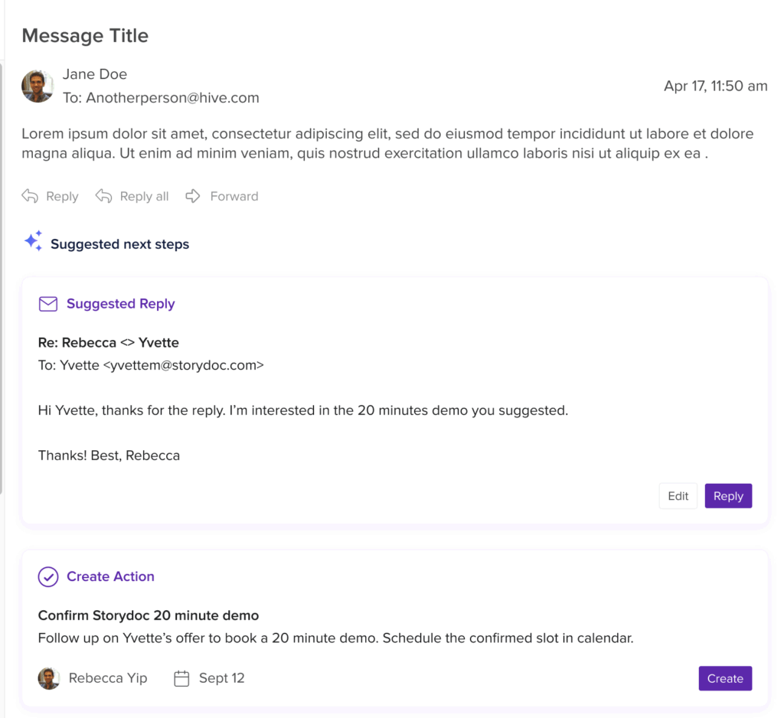Open the Suggested Reply heading
Viewport: 784px width, 718px height.
click(120, 304)
